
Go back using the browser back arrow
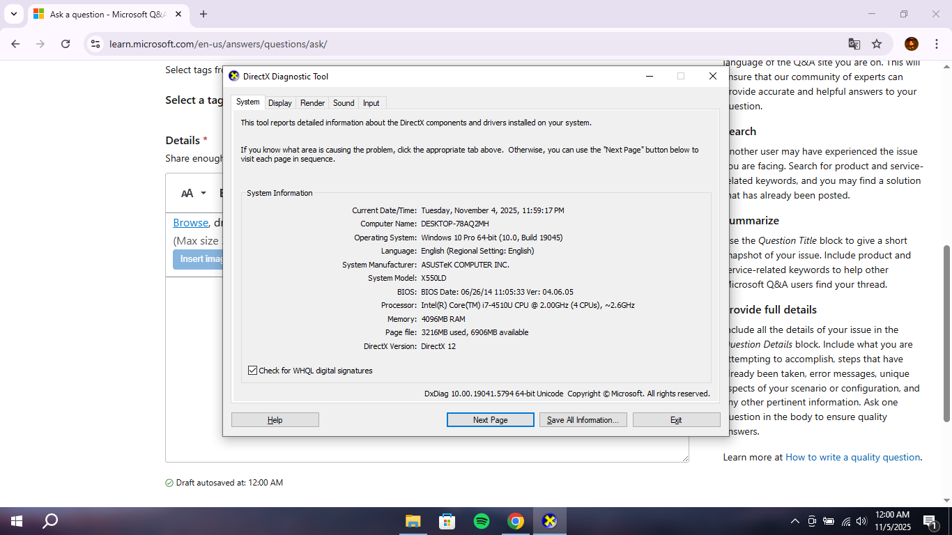(x=15, y=44)
